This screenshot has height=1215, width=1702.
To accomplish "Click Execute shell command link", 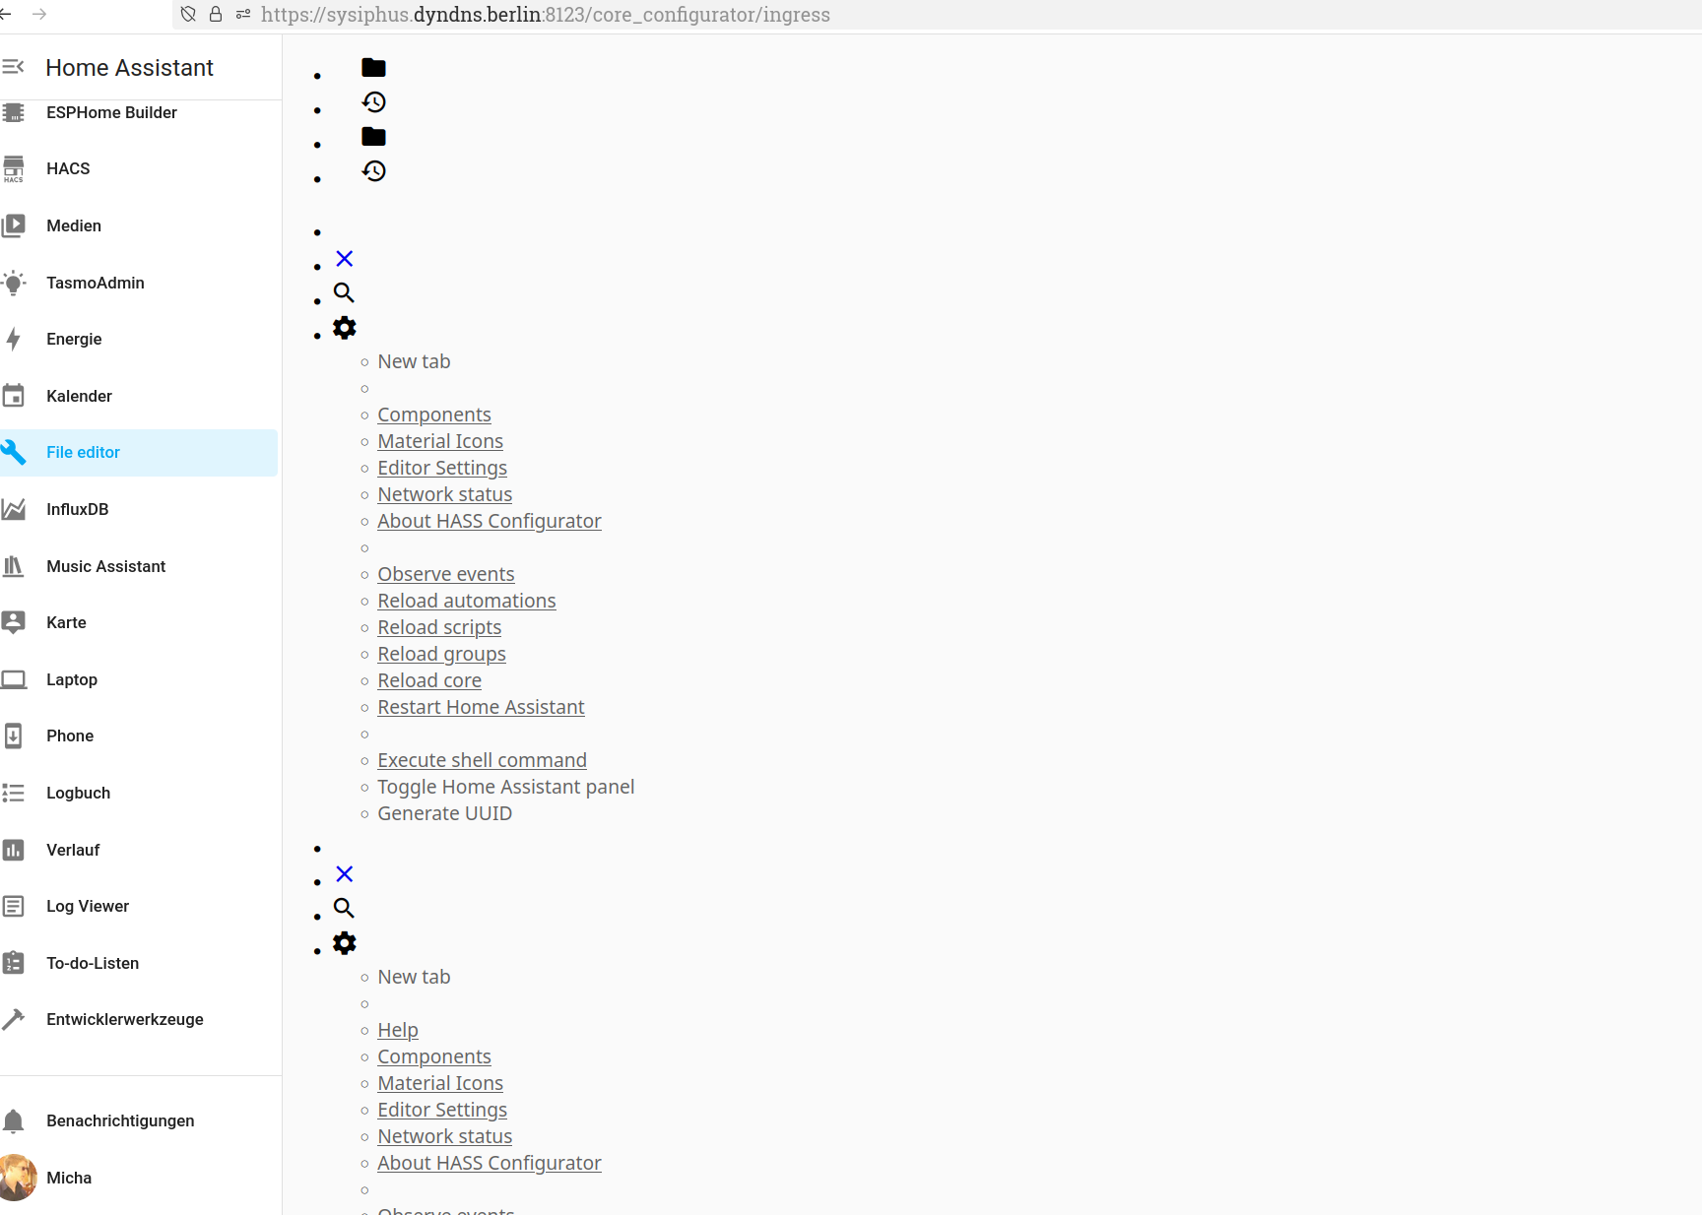I will (482, 760).
